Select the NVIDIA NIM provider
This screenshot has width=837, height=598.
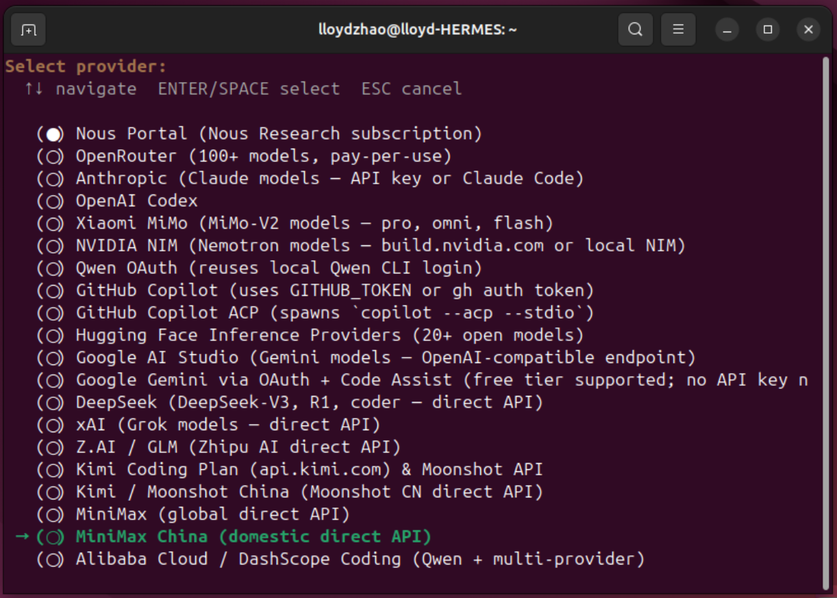click(51, 246)
